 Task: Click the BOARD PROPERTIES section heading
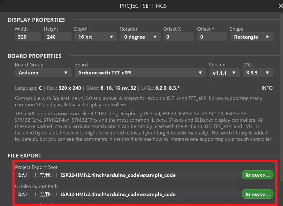point(34,56)
